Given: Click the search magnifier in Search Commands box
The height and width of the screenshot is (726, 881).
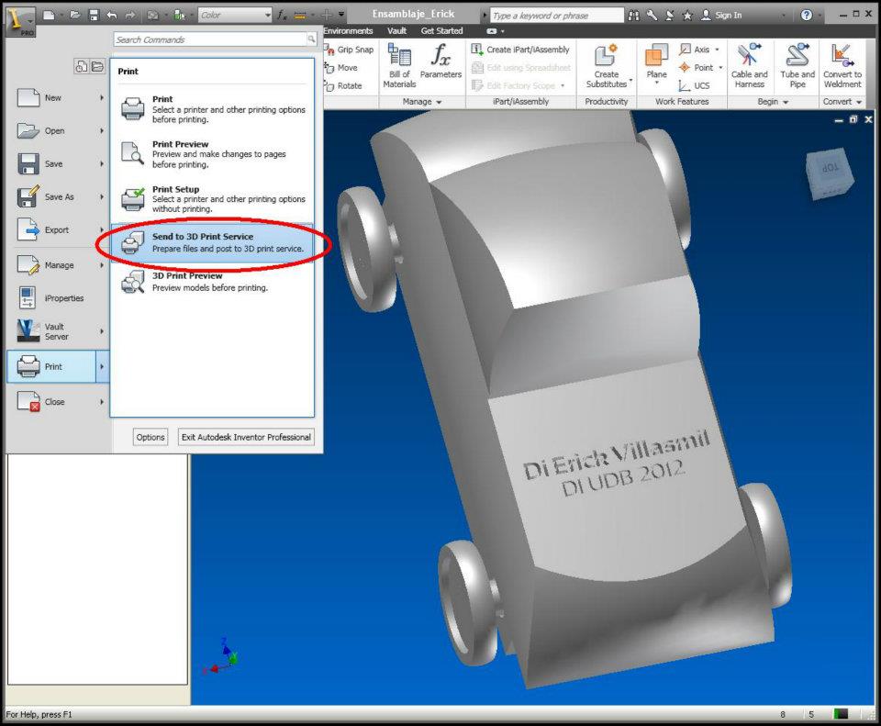Looking at the screenshot, I should (x=311, y=39).
